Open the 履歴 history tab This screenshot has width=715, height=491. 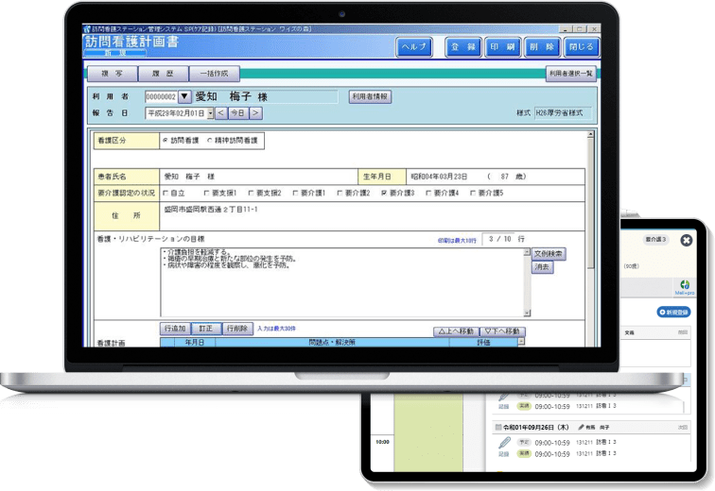tap(163, 74)
